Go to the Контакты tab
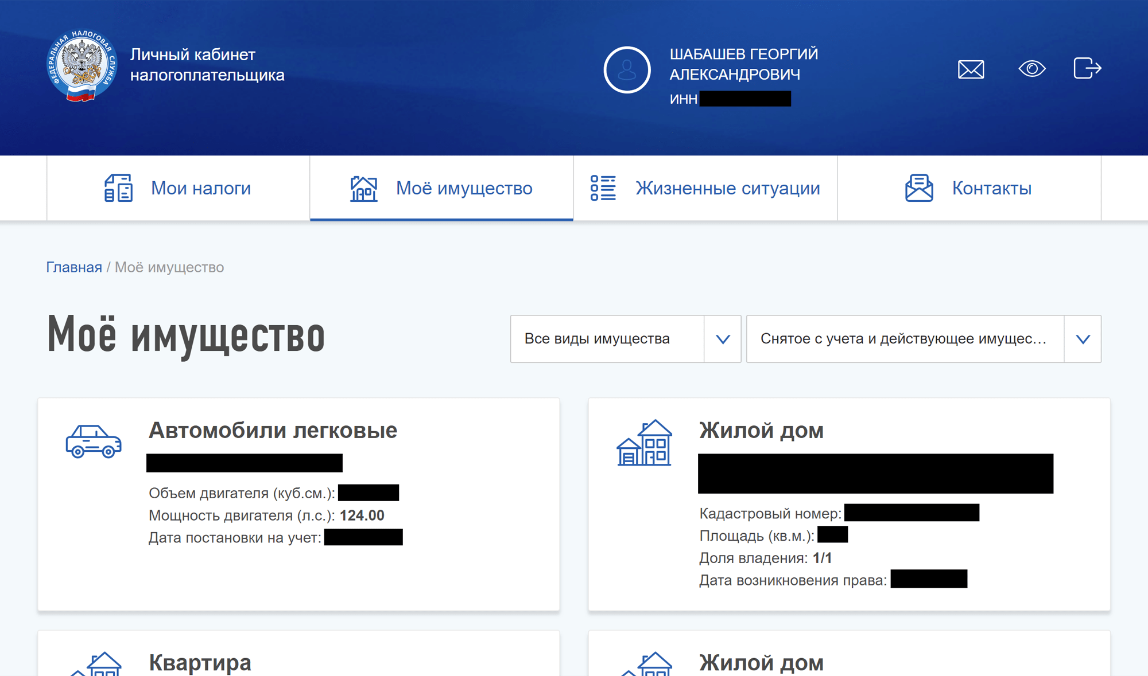1148x676 pixels. [969, 188]
